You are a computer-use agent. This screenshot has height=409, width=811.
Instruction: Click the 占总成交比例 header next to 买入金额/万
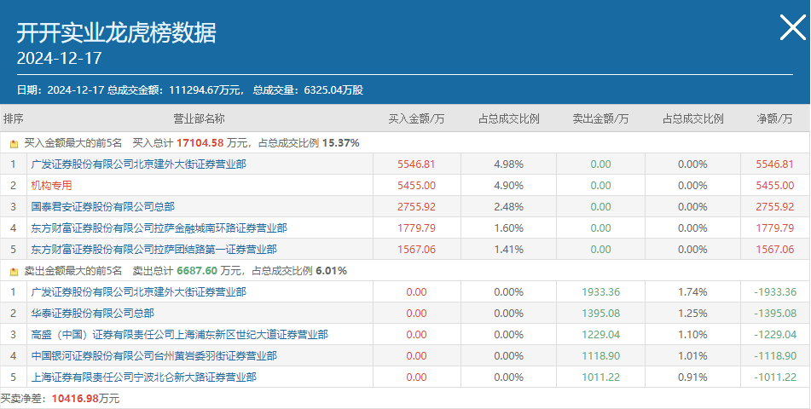click(508, 119)
